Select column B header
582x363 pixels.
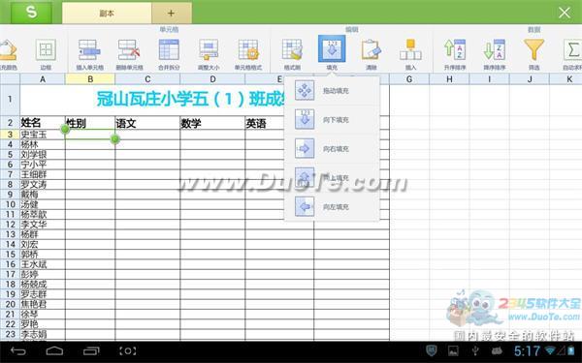click(90, 79)
